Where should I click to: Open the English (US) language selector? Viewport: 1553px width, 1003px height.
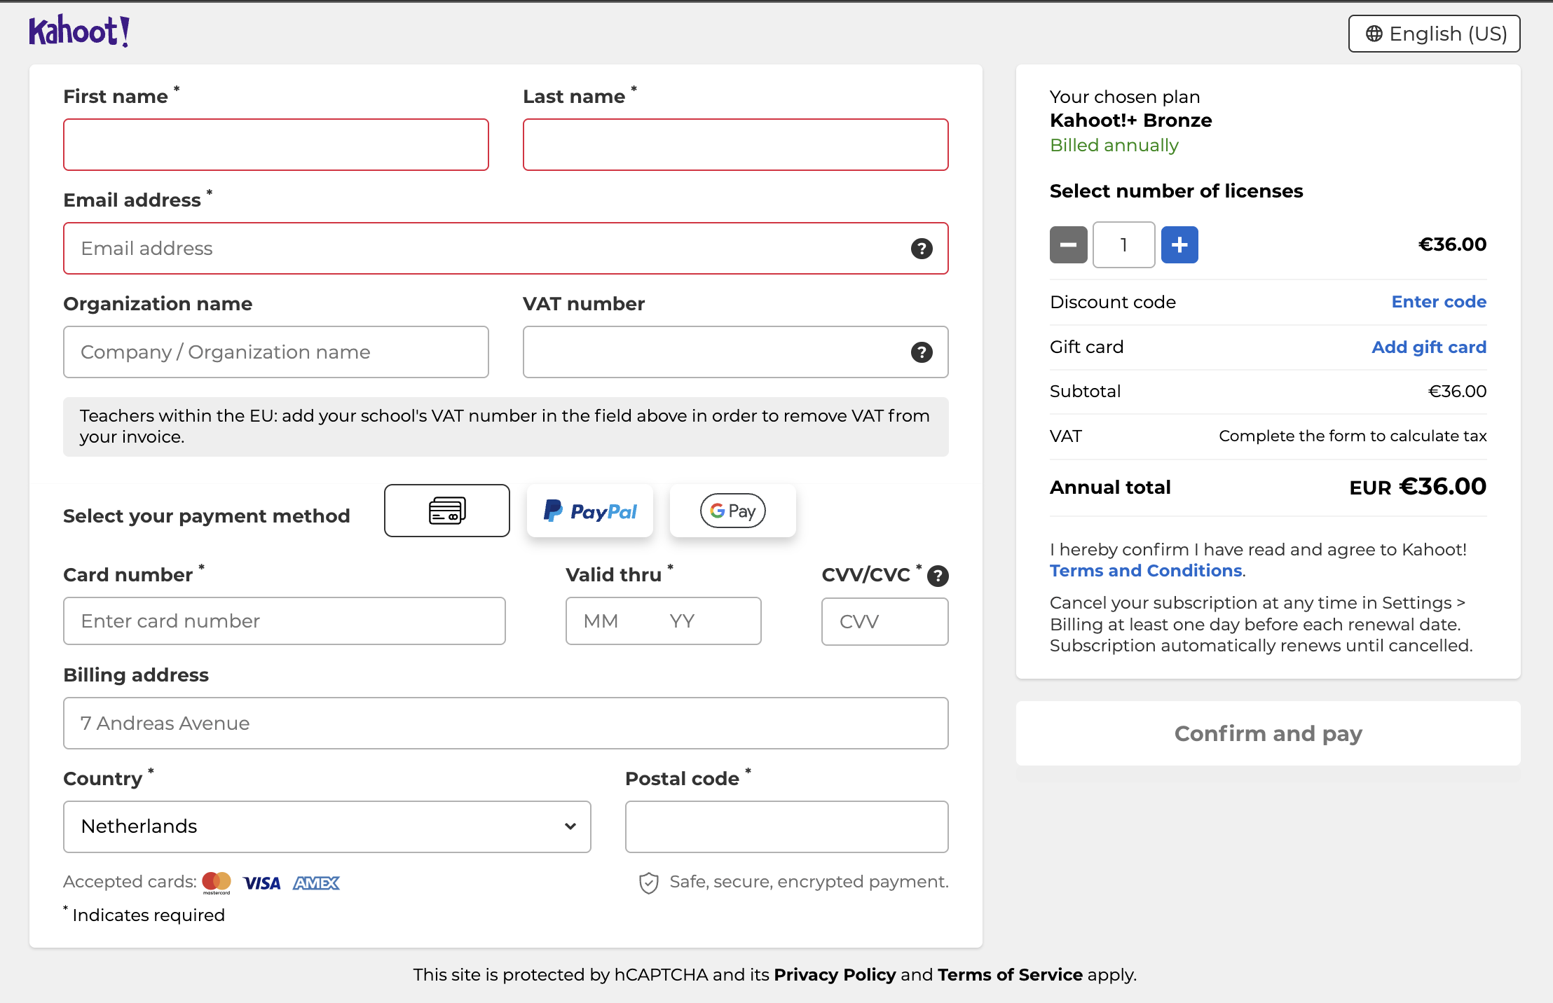(1434, 34)
